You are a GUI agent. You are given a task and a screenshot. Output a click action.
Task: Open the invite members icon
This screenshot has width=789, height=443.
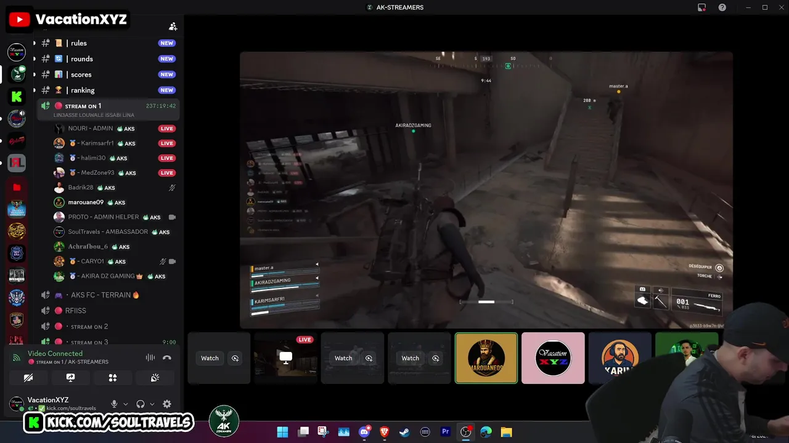(173, 26)
